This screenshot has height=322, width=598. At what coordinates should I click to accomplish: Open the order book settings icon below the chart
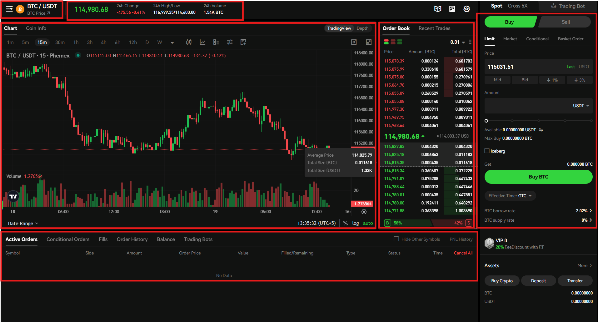click(x=470, y=42)
